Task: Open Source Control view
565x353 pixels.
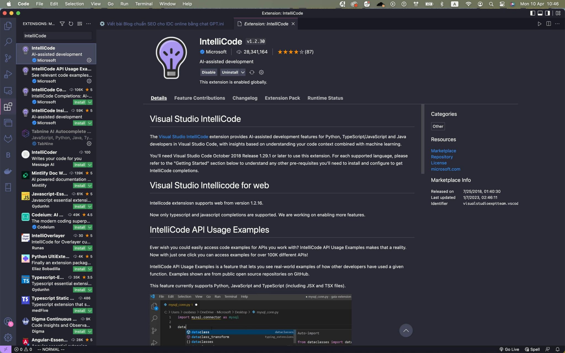Action: (8, 58)
